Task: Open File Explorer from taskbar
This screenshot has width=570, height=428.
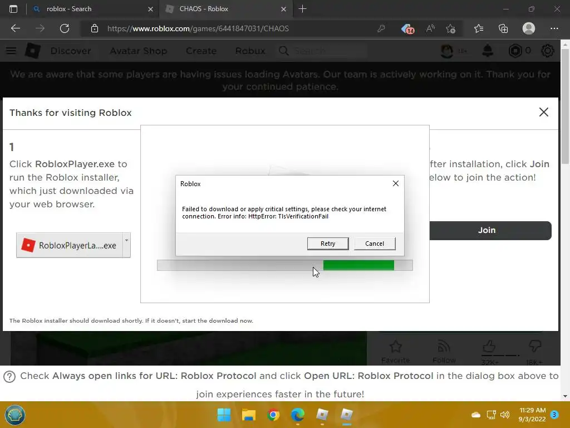Action: (x=249, y=415)
